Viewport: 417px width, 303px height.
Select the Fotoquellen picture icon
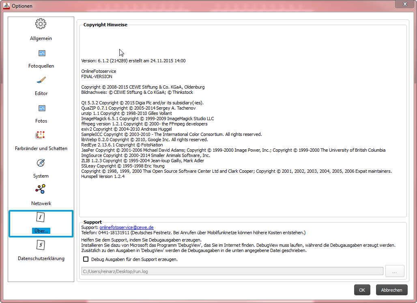[x=42, y=53]
